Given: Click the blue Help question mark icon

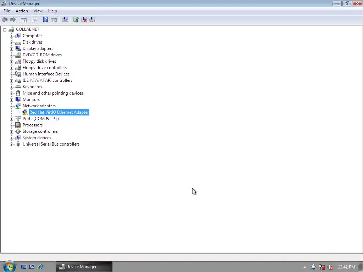Looking at the screenshot, I should point(46,20).
